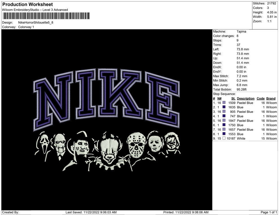This screenshot has width=279, height=215.
Task: Click stitch count 1750 in stop row 6
Action: (232, 125)
